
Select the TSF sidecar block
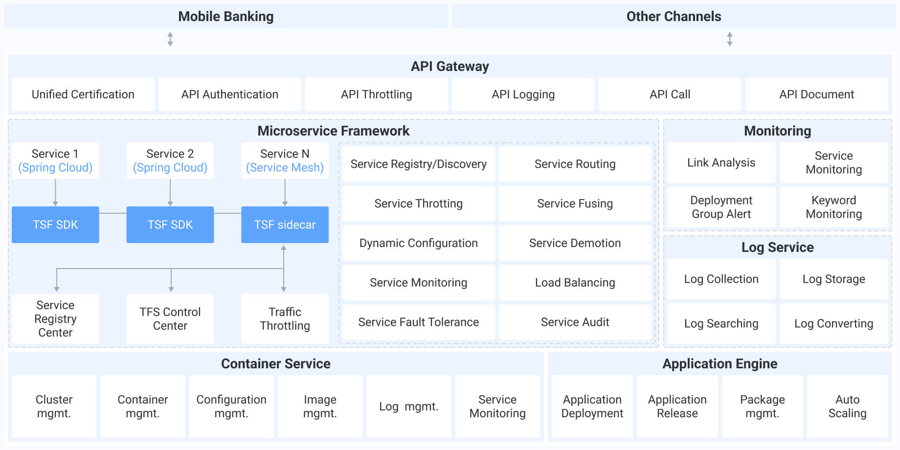(x=284, y=225)
